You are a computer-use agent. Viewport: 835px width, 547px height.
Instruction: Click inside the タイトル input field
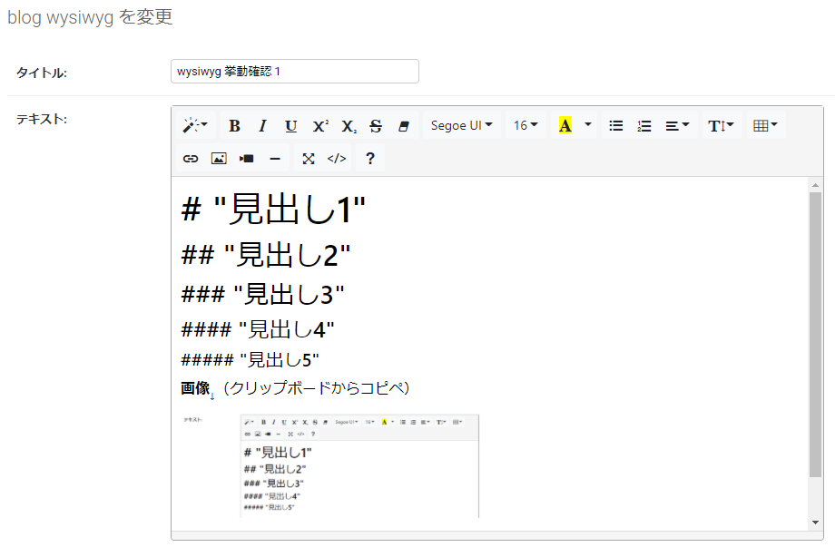click(294, 71)
